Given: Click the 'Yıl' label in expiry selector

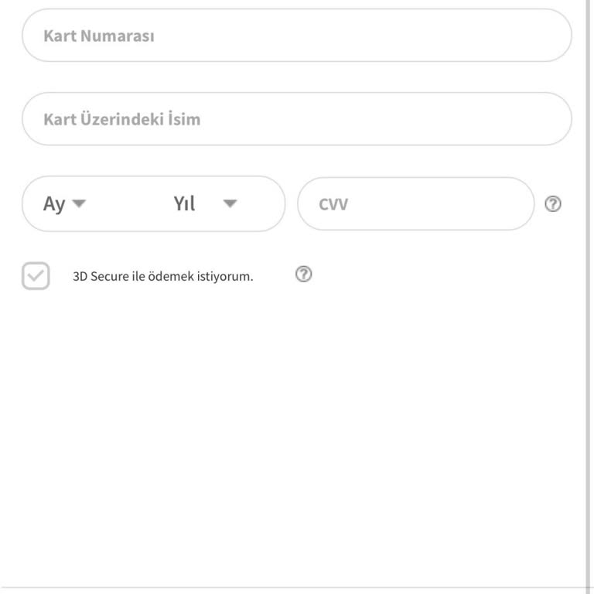Looking at the screenshot, I should tap(184, 204).
